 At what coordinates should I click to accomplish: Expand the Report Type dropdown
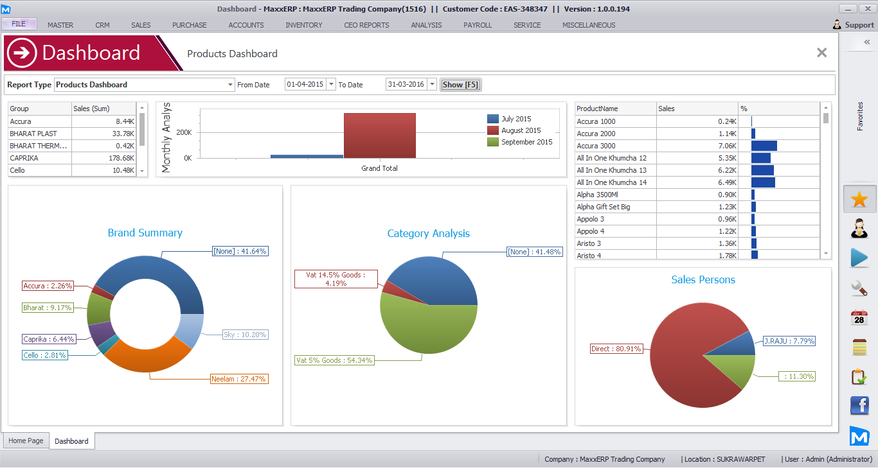[231, 85]
